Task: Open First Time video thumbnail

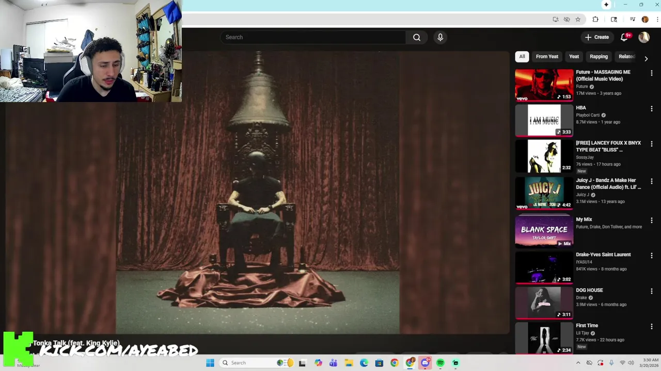Action: click(544, 338)
